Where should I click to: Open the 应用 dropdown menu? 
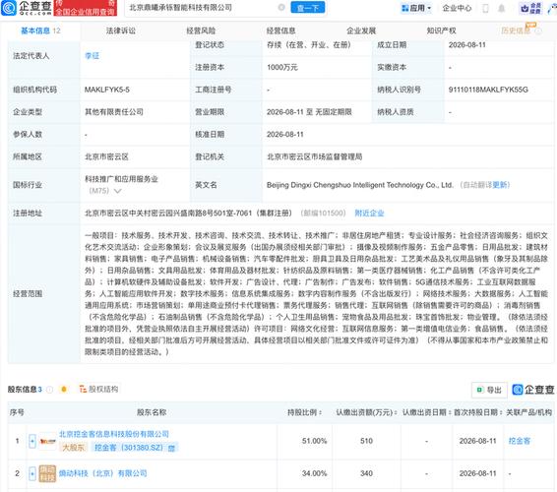tap(416, 8)
